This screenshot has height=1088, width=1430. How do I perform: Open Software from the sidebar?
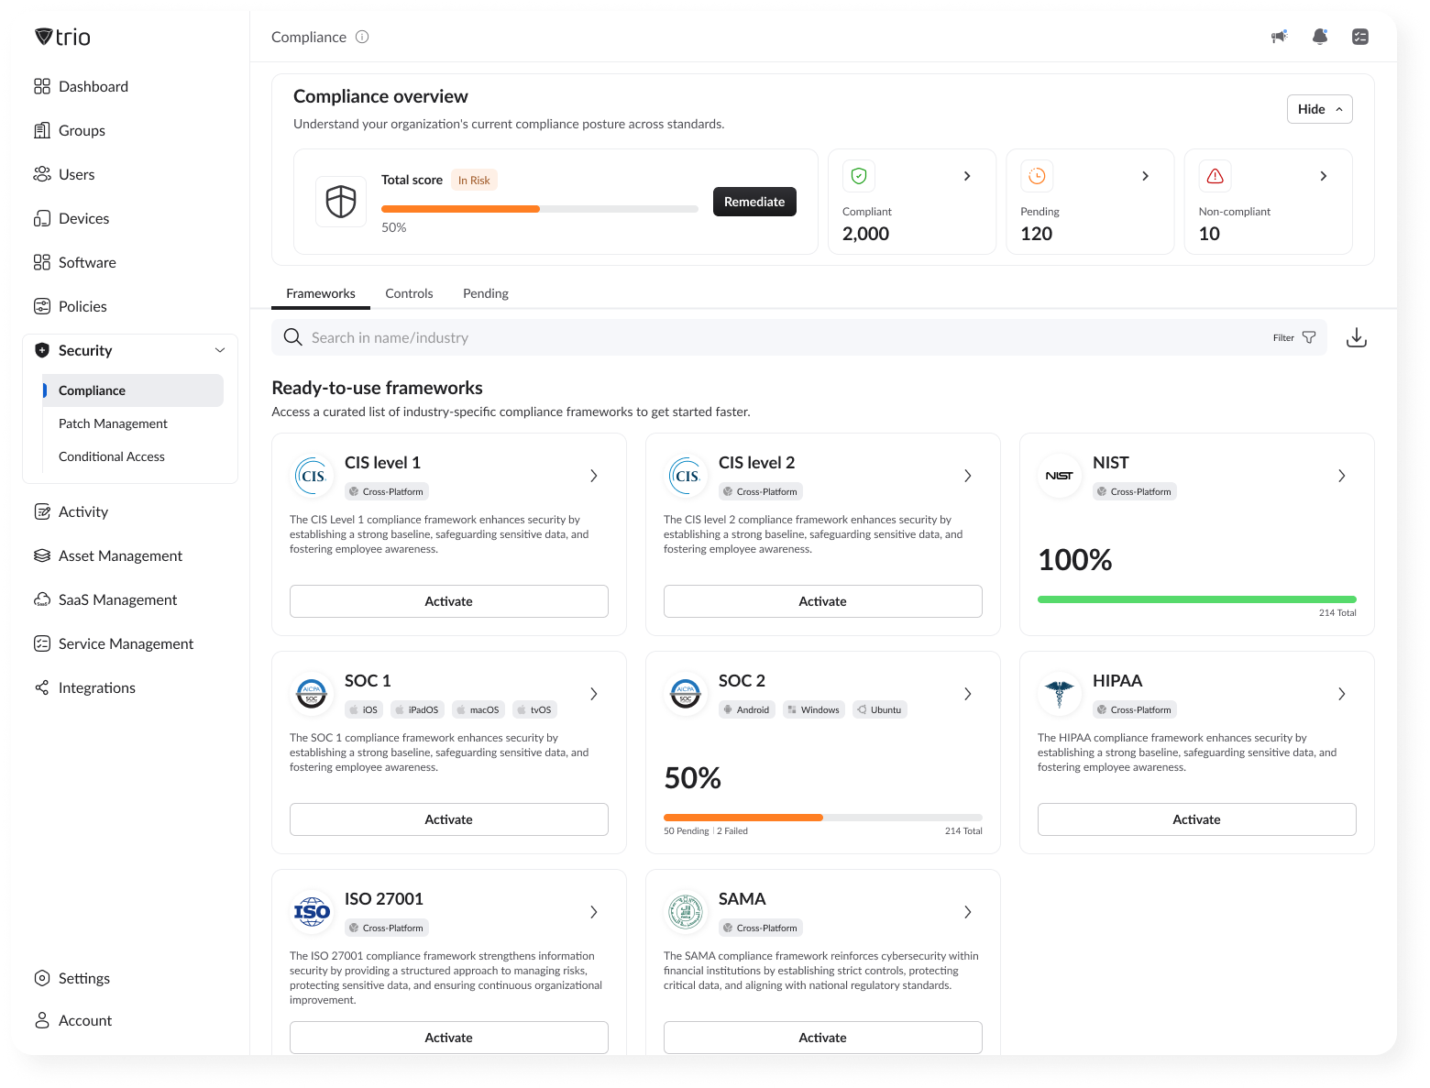[x=87, y=262]
